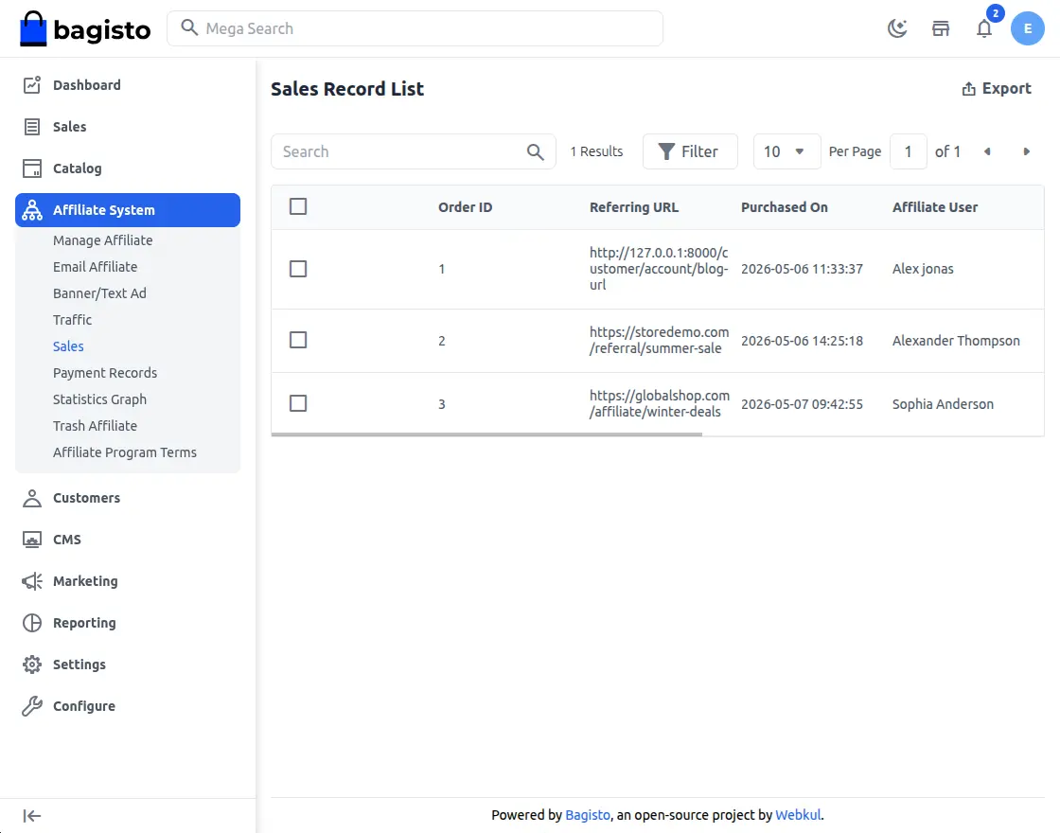Open Banner/Text Ad submenu item
The width and height of the screenshot is (1060, 833).
99,292
